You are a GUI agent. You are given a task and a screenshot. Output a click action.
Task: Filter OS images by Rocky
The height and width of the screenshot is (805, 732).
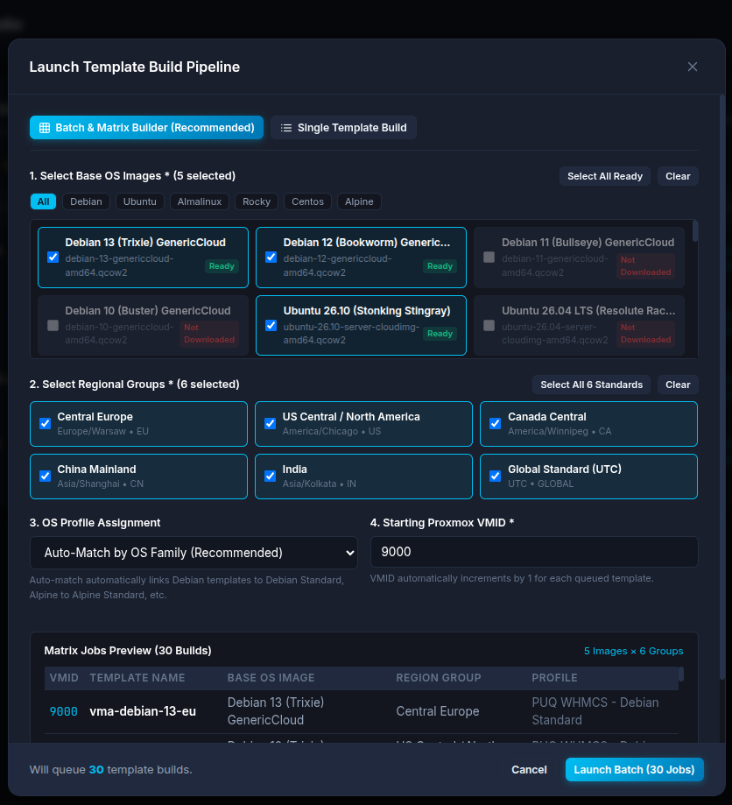(257, 201)
